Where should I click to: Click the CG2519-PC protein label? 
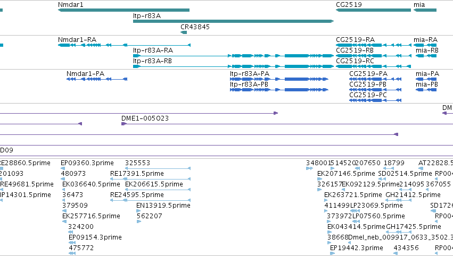pyautogui.click(x=368, y=95)
